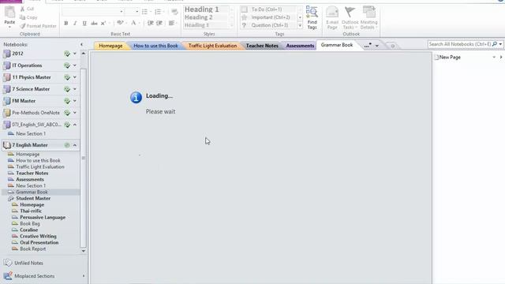Open the Coraline section
The height and width of the screenshot is (284, 505).
coord(28,230)
